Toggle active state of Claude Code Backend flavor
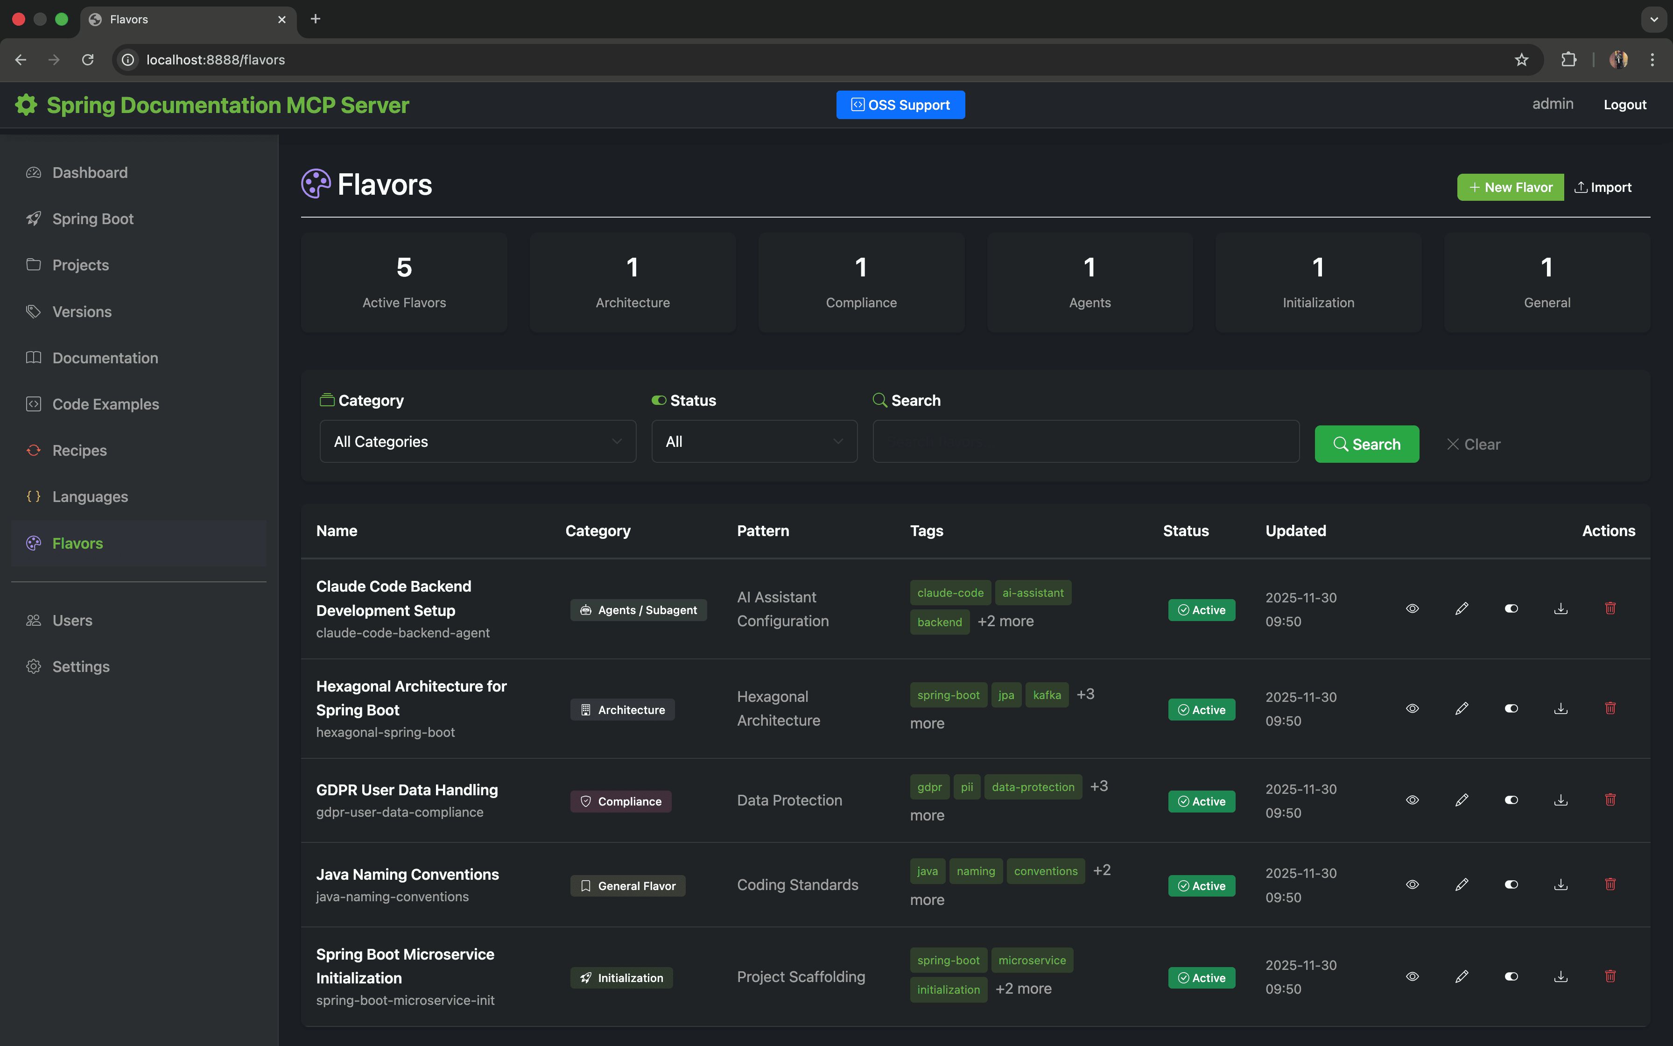1673x1046 pixels. (x=1511, y=609)
